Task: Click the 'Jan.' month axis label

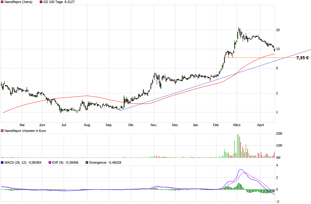Action: (196, 125)
